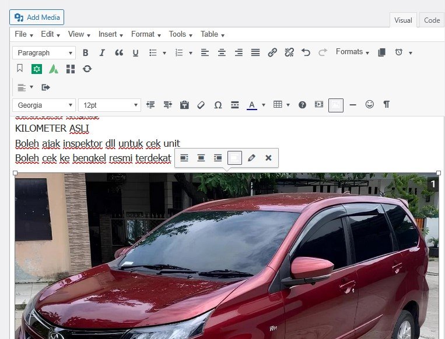The image size is (445, 339).
Task: Open the Paragraph format dropdown
Action: pyautogui.click(x=44, y=53)
